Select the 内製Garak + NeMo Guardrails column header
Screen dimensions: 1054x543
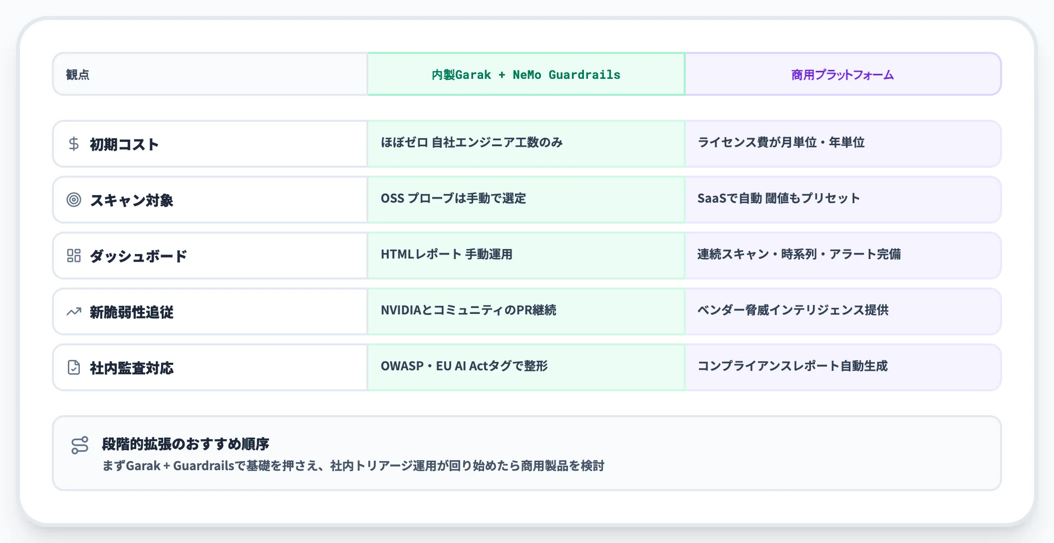526,74
